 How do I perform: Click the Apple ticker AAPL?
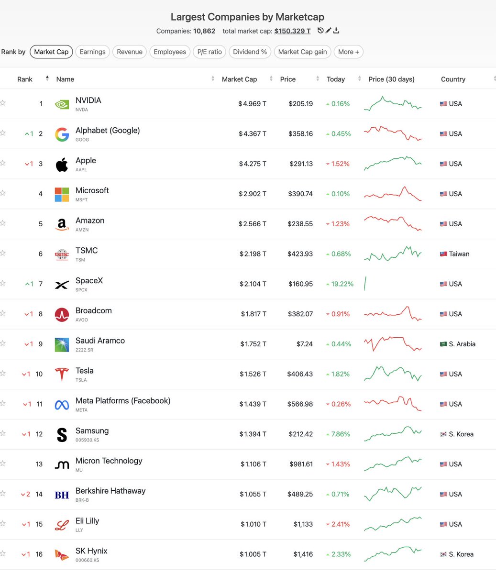pyautogui.click(x=81, y=170)
